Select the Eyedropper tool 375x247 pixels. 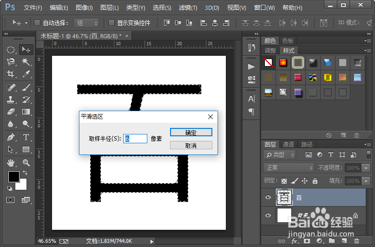(x=26, y=73)
